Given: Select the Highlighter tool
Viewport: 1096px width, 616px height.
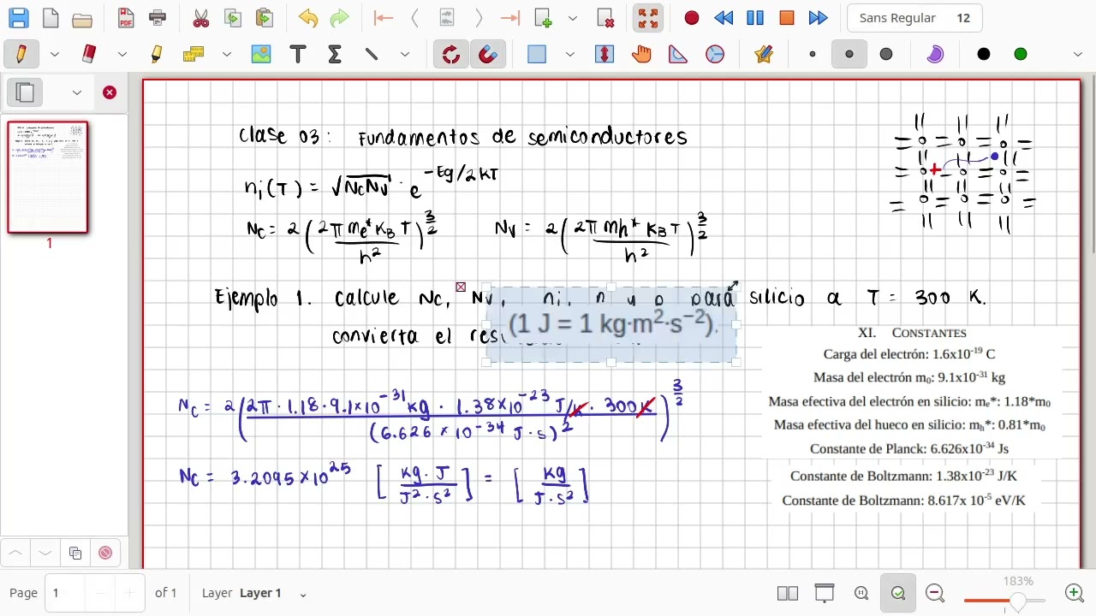Looking at the screenshot, I should [x=156, y=54].
